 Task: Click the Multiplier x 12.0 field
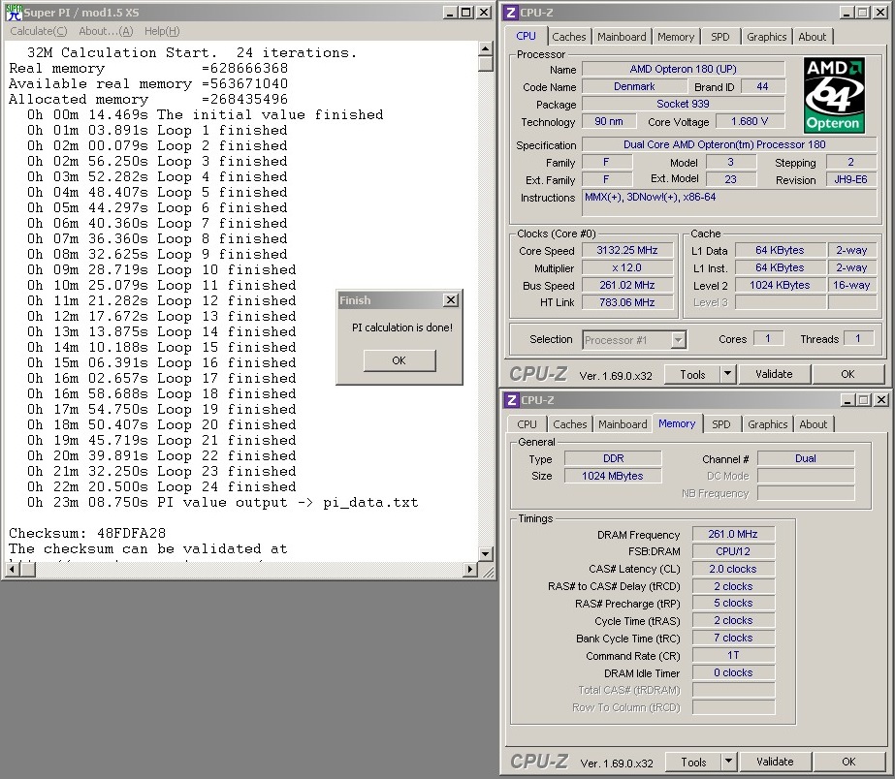tap(626, 268)
